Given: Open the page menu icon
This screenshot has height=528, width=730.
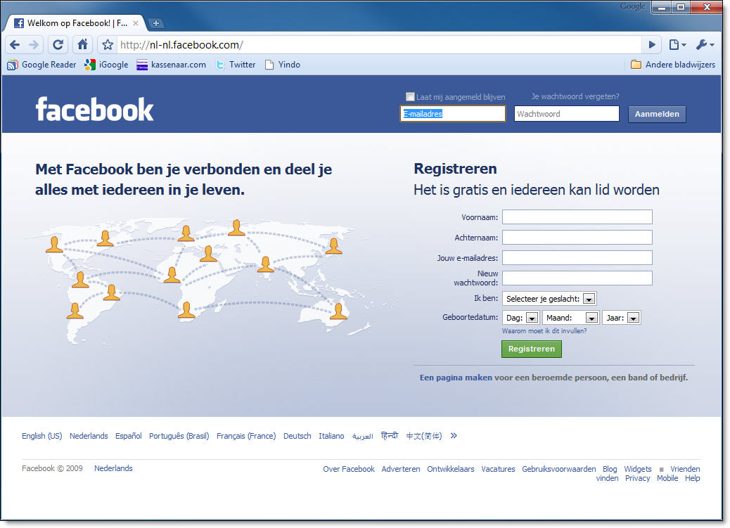Looking at the screenshot, I should (x=677, y=45).
